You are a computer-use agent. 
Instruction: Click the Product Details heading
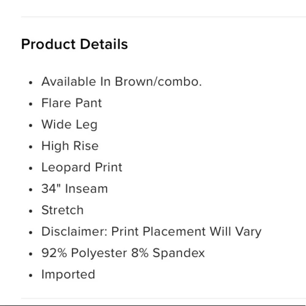click(x=74, y=44)
